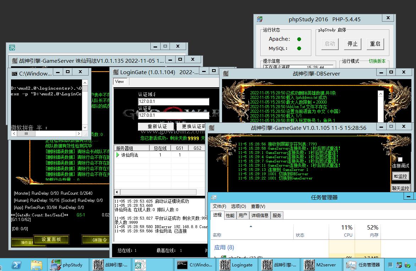Click phpStudy 2016 title bar icon
This screenshot has height=271, width=416.
tap(260, 19)
